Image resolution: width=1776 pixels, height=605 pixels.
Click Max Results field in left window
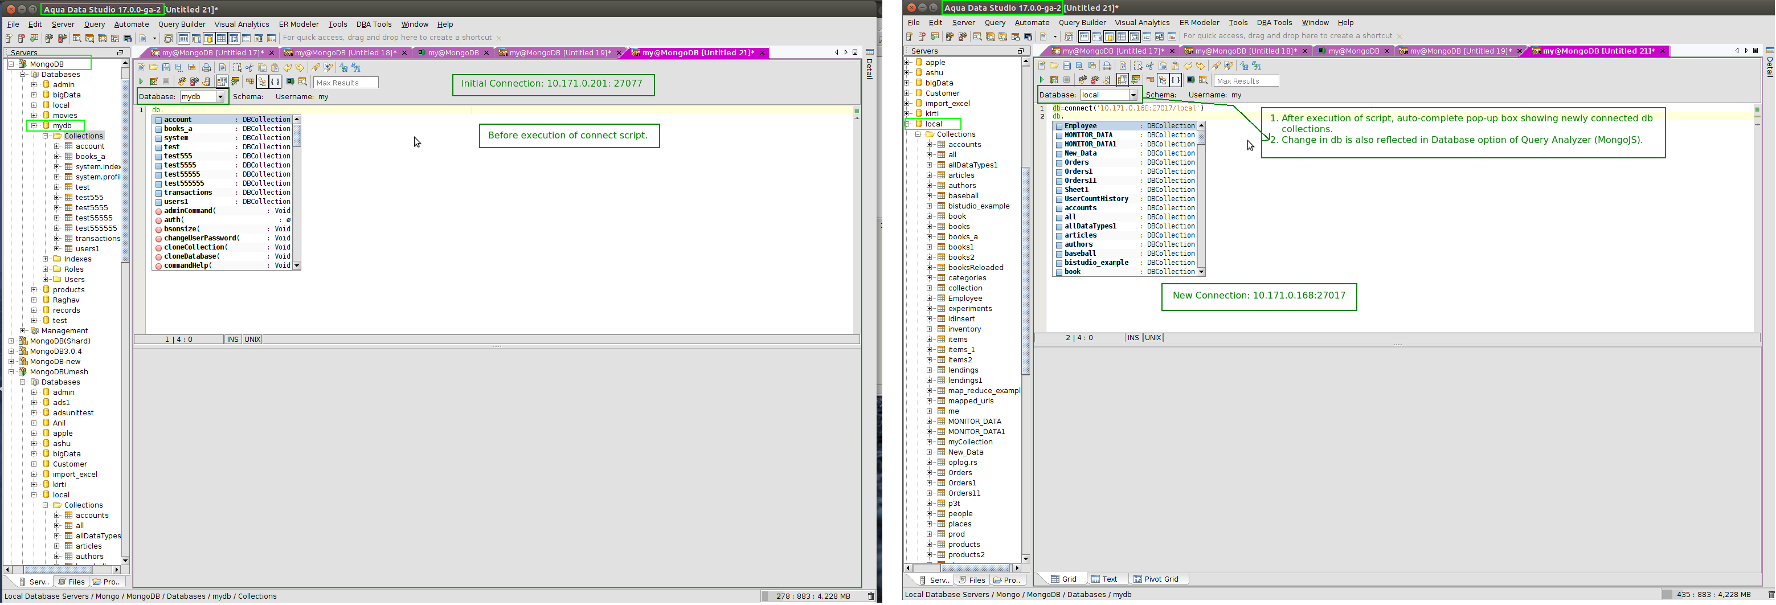[x=345, y=83]
